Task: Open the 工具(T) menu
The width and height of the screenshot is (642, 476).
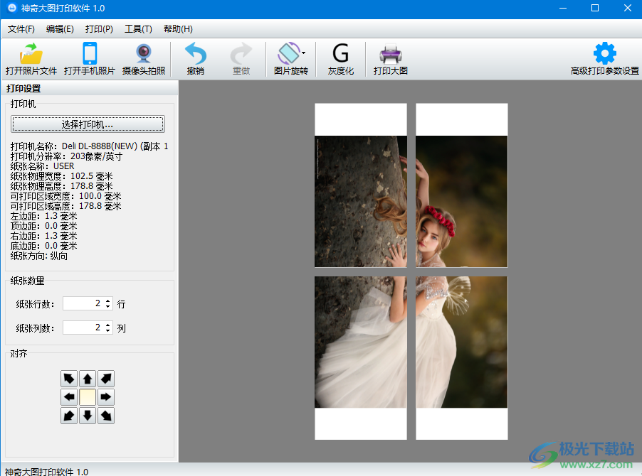Action: (138, 29)
